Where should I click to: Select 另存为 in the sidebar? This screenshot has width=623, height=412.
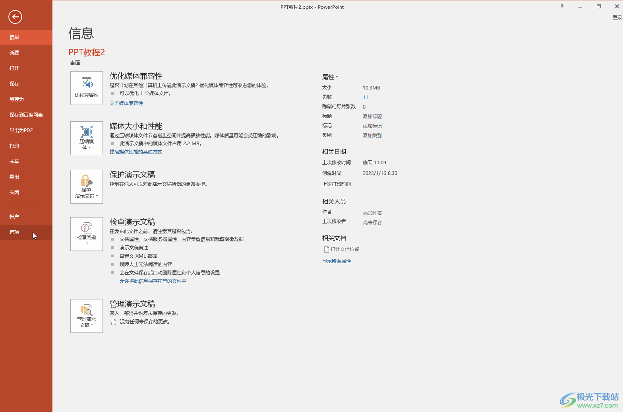[x=26, y=99]
